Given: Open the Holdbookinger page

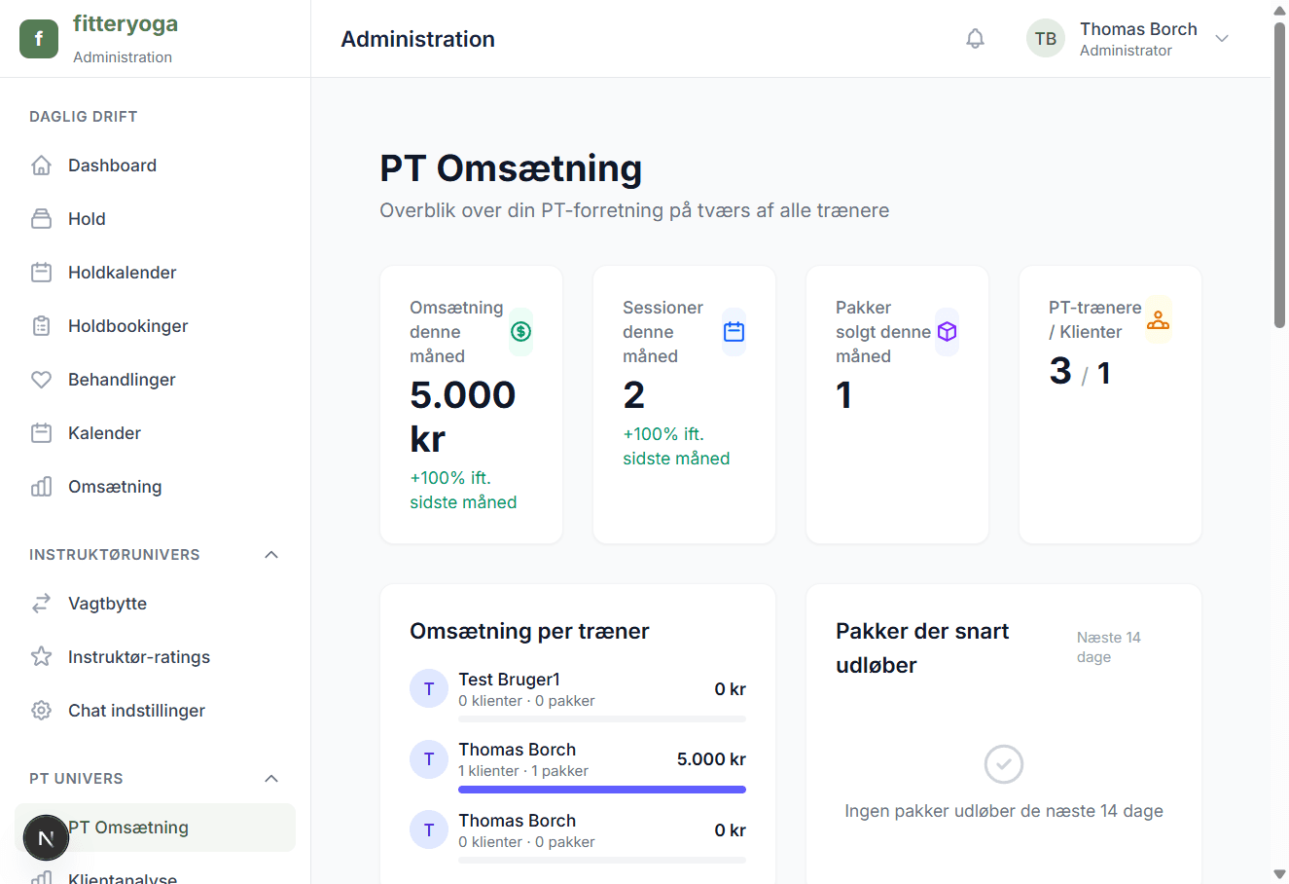Looking at the screenshot, I should click(127, 325).
